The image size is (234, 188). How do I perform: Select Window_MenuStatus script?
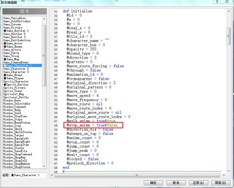pos(17,123)
